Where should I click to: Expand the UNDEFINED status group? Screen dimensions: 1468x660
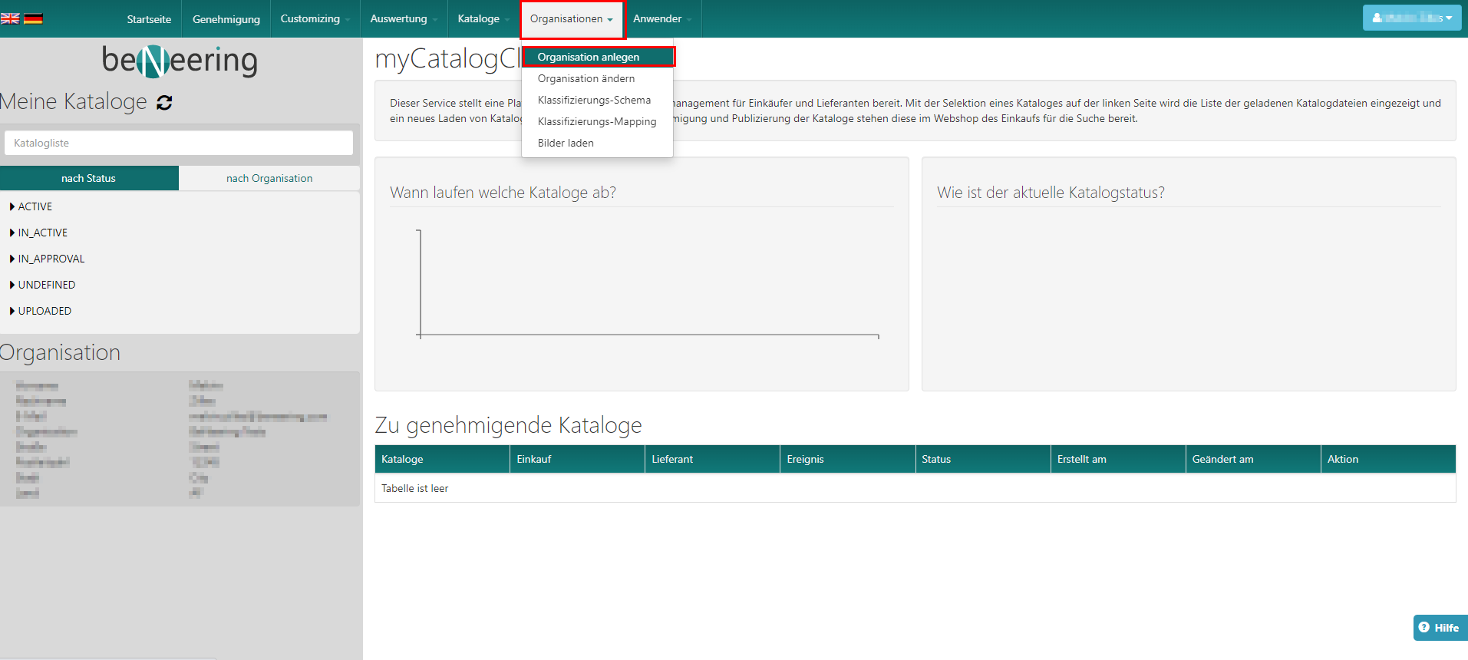(46, 285)
